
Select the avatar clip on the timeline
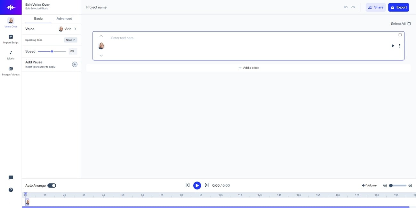28,202
